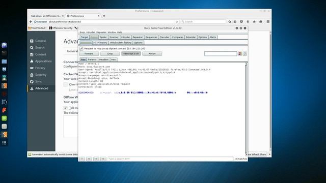Screen dimensions: 326x183
Task: Click the pencil icon beside request target
Action: tap(81, 49)
